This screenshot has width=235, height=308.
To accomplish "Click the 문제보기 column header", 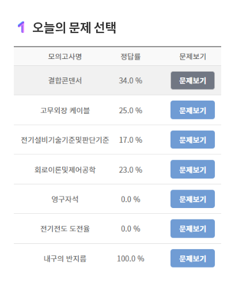I will pyautogui.click(x=192, y=57).
